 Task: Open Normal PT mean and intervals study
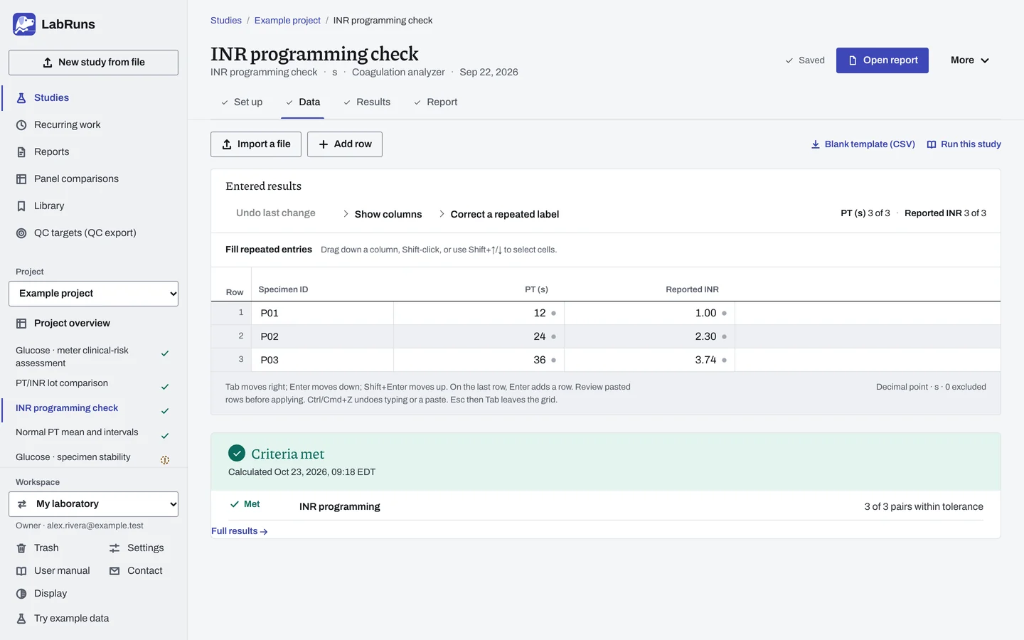92,433
